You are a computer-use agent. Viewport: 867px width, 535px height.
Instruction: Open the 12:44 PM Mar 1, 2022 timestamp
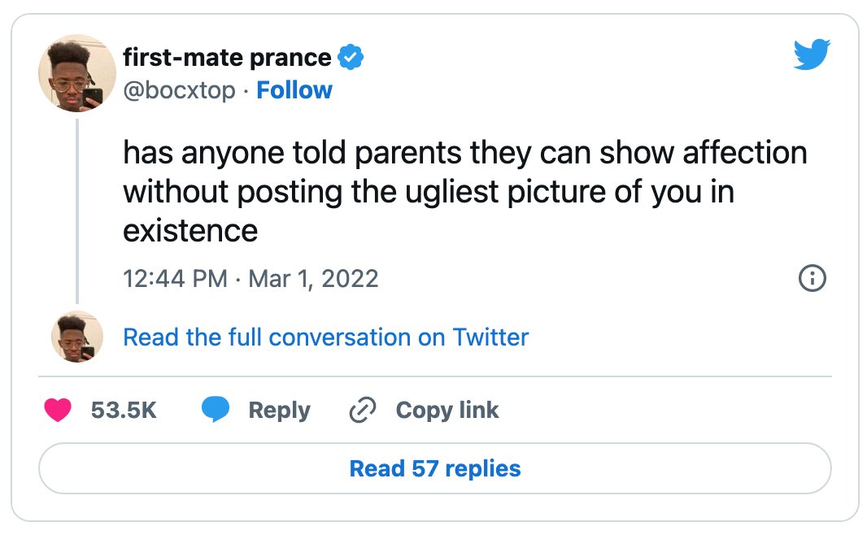click(x=251, y=279)
